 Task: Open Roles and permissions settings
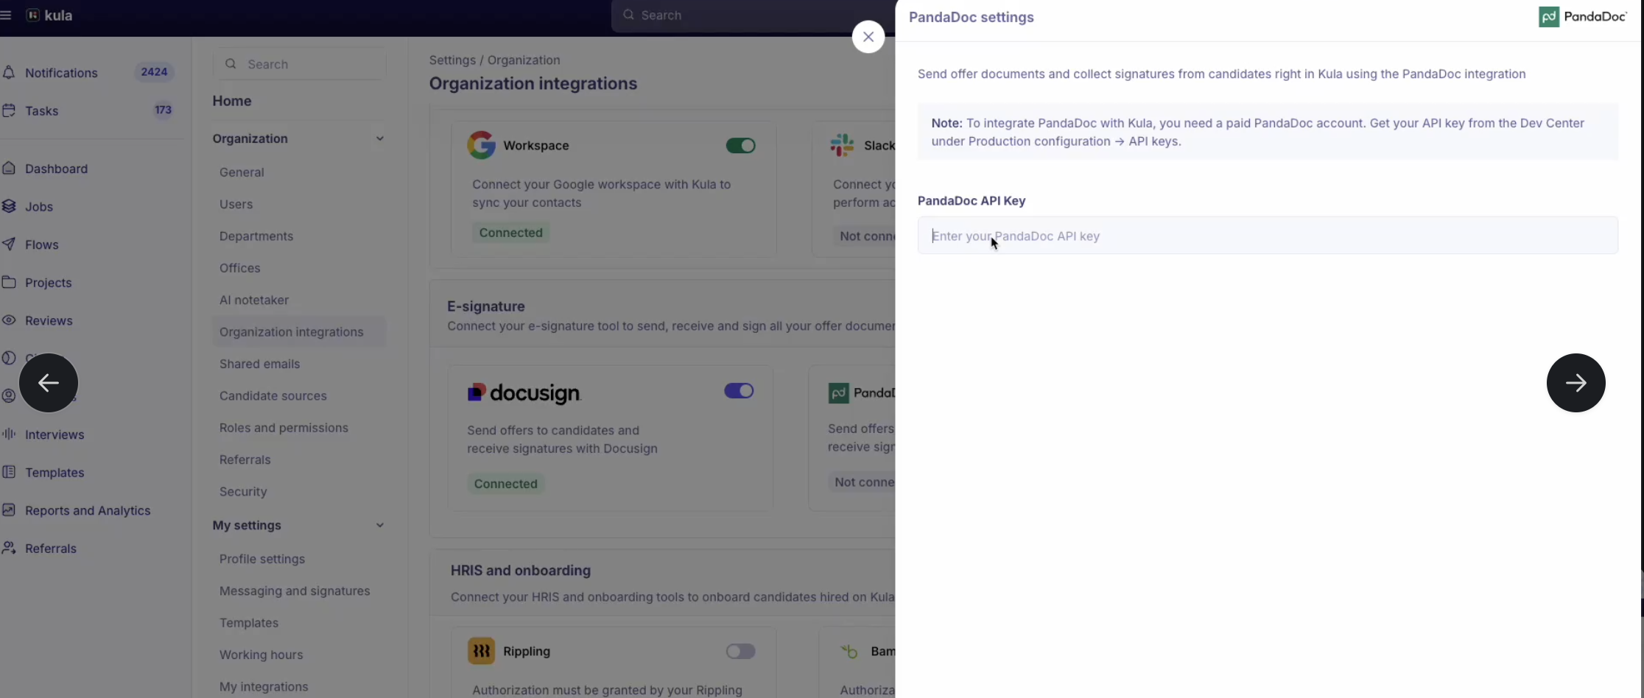pos(284,428)
